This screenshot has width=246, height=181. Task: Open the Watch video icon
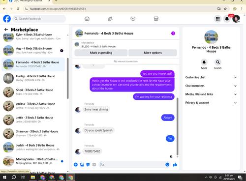point(133,19)
